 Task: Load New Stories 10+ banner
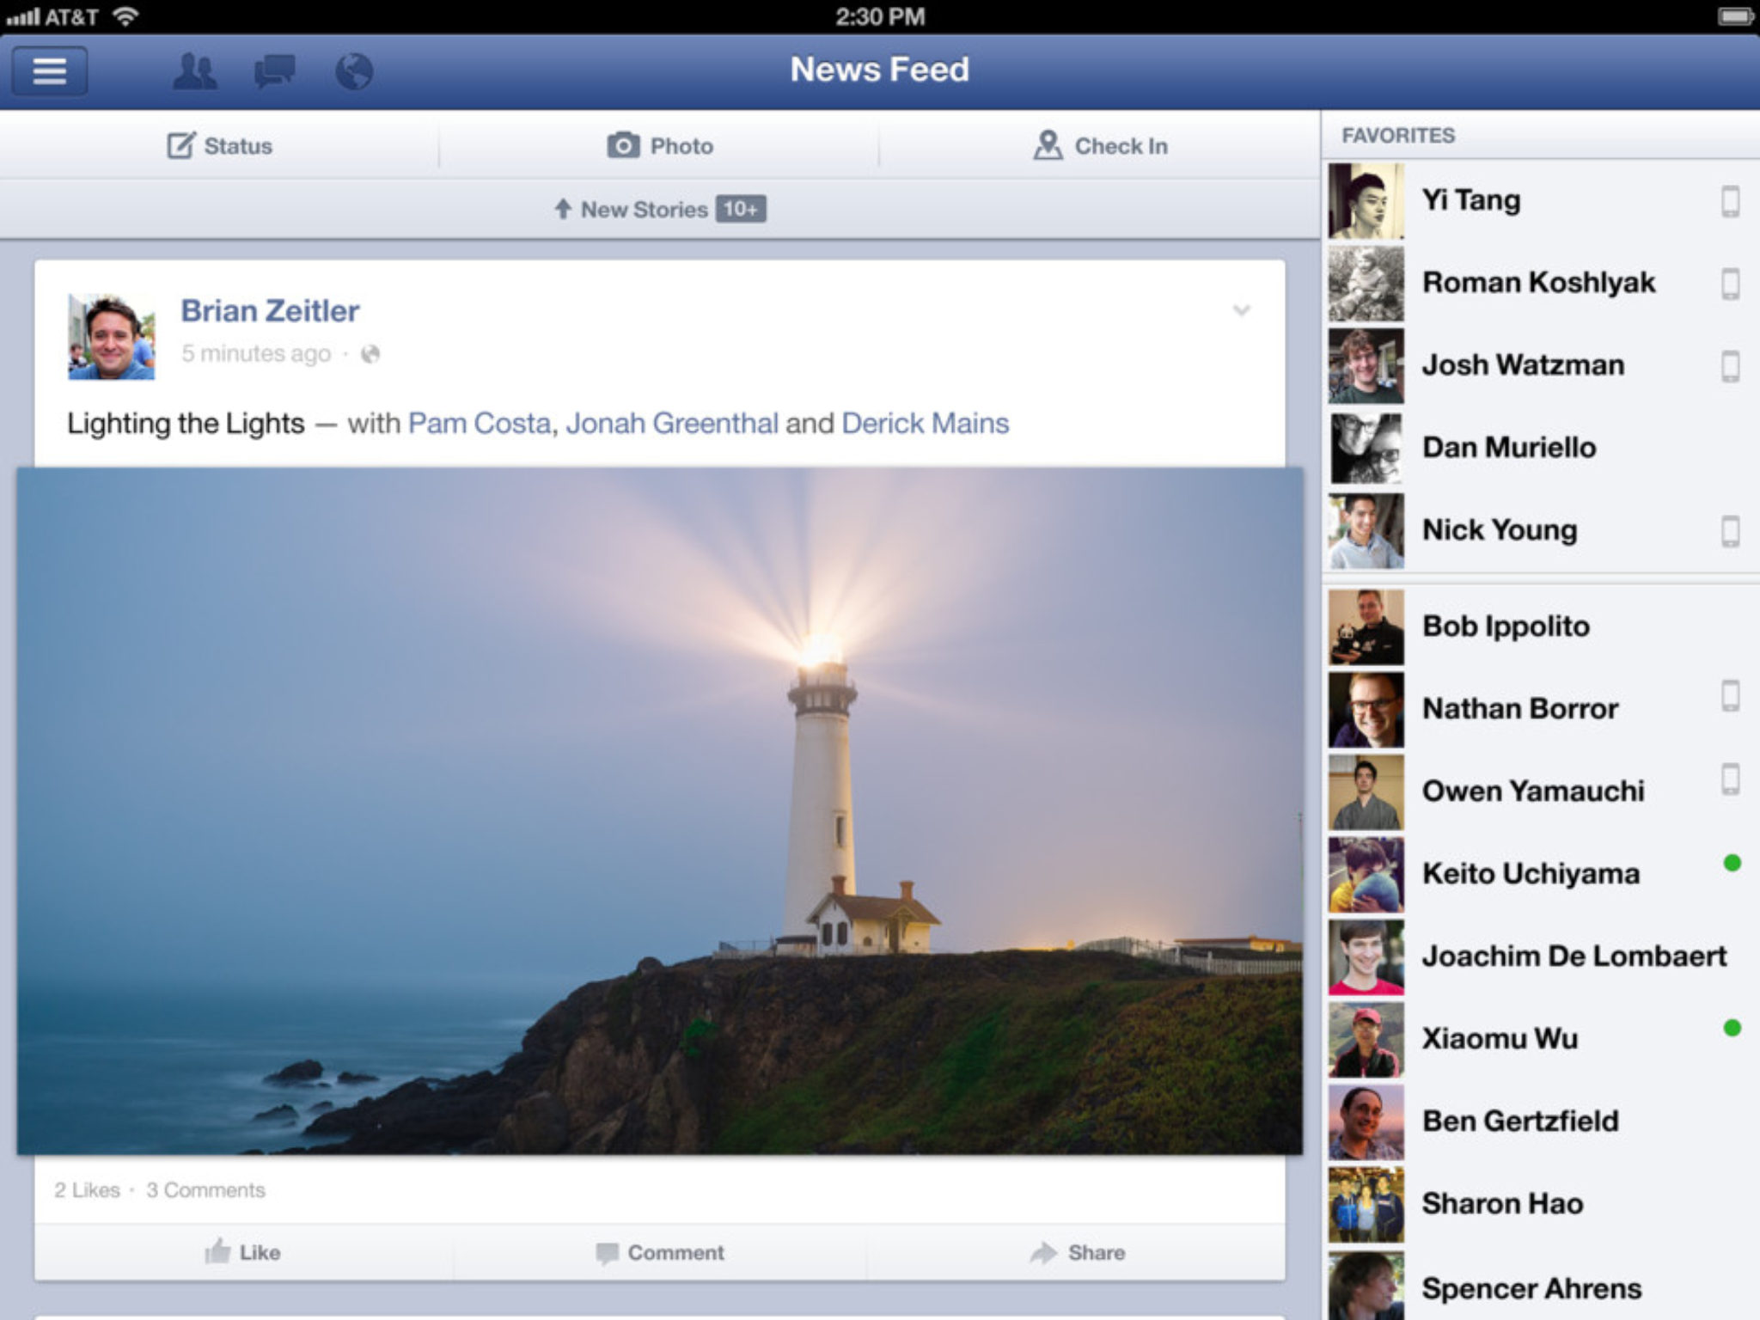[x=660, y=209]
